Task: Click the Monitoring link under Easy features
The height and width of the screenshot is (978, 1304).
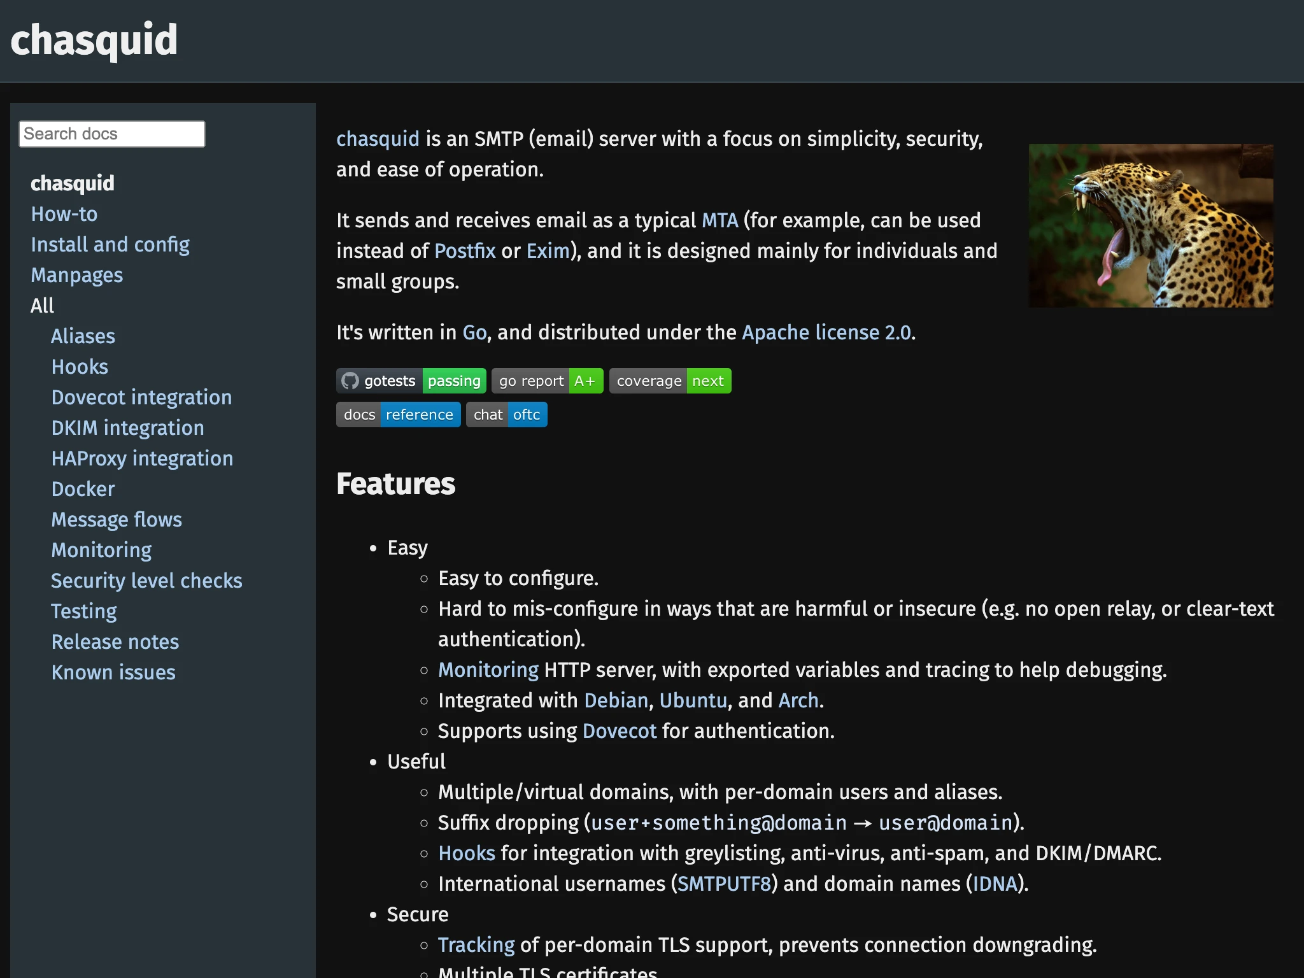Action: [x=488, y=670]
